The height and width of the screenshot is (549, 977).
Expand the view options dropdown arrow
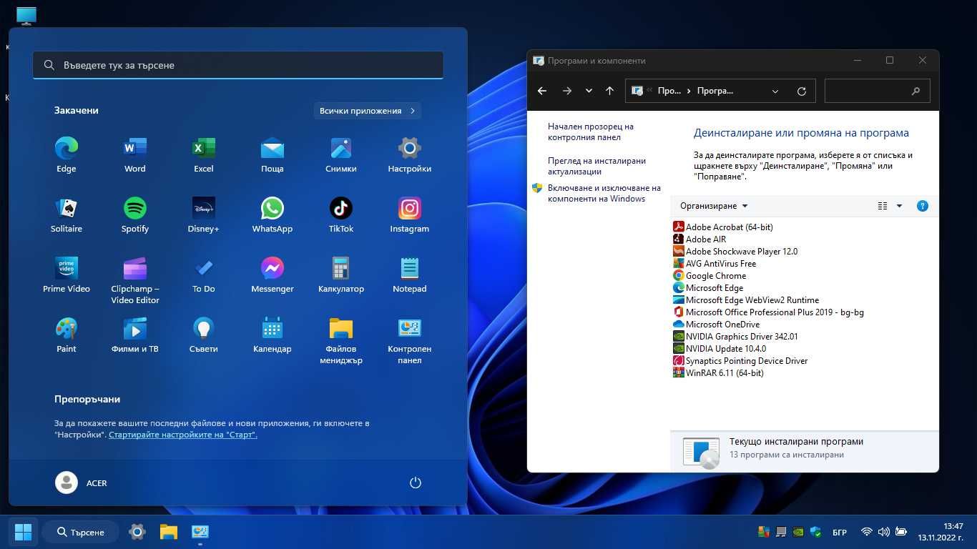900,206
